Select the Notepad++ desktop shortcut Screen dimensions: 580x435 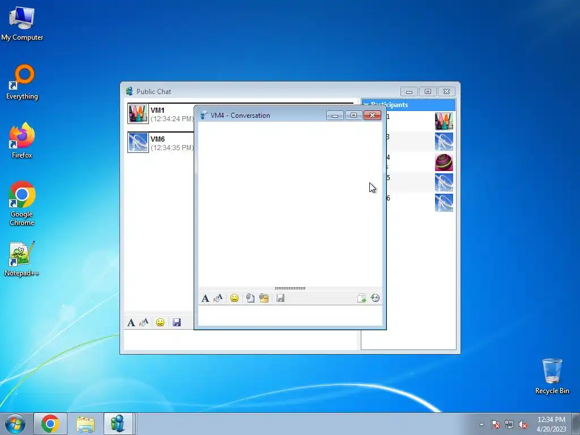(22, 258)
